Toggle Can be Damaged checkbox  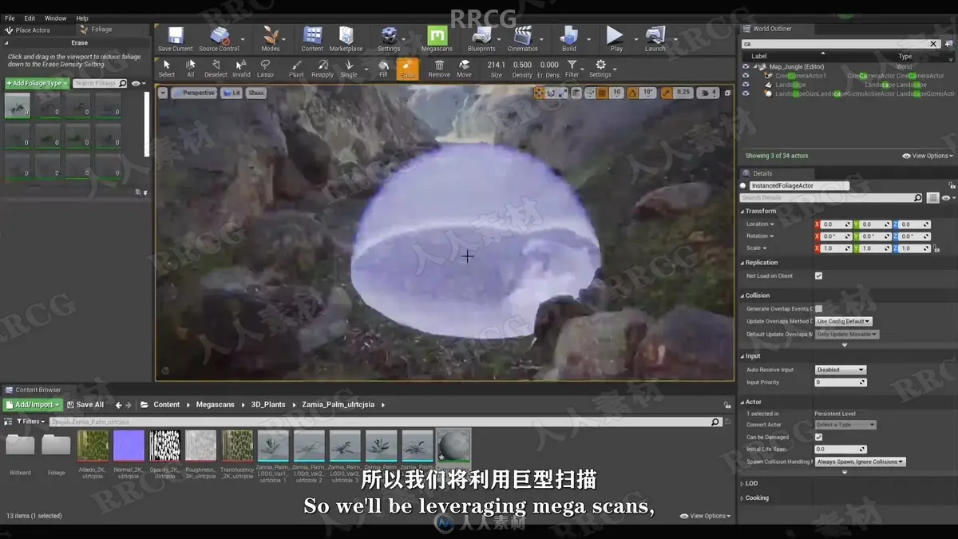(x=818, y=437)
